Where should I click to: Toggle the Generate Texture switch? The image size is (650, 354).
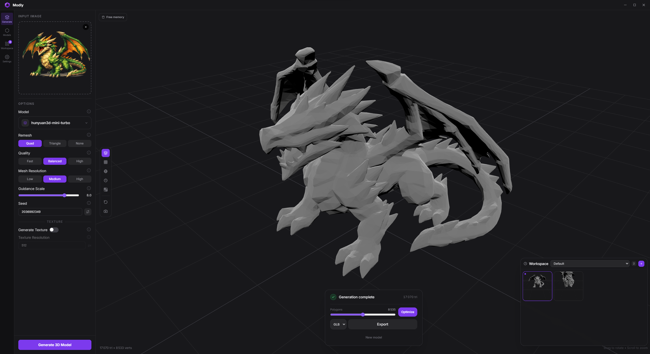[54, 230]
